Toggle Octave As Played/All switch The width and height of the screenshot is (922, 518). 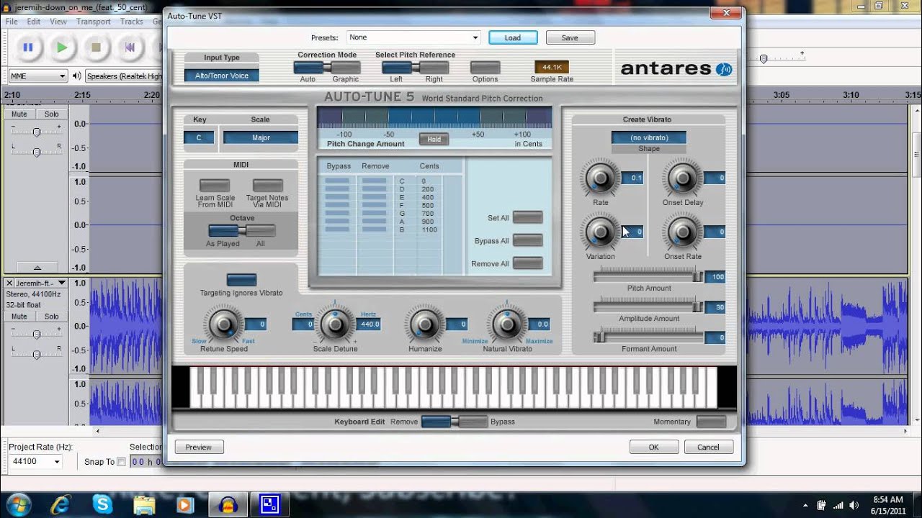point(242,231)
